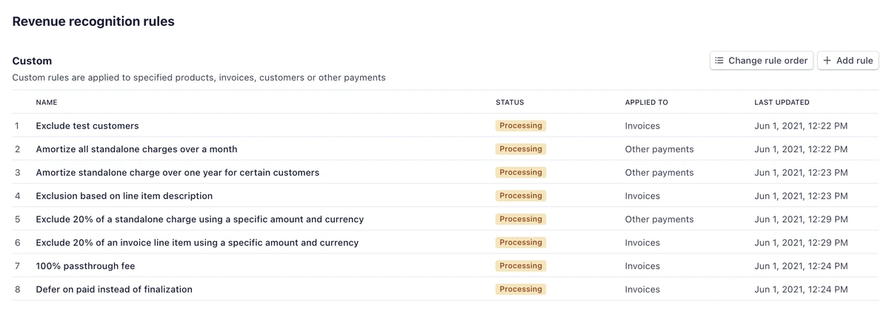Open the Exclude test customers rule

pyautogui.click(x=87, y=126)
